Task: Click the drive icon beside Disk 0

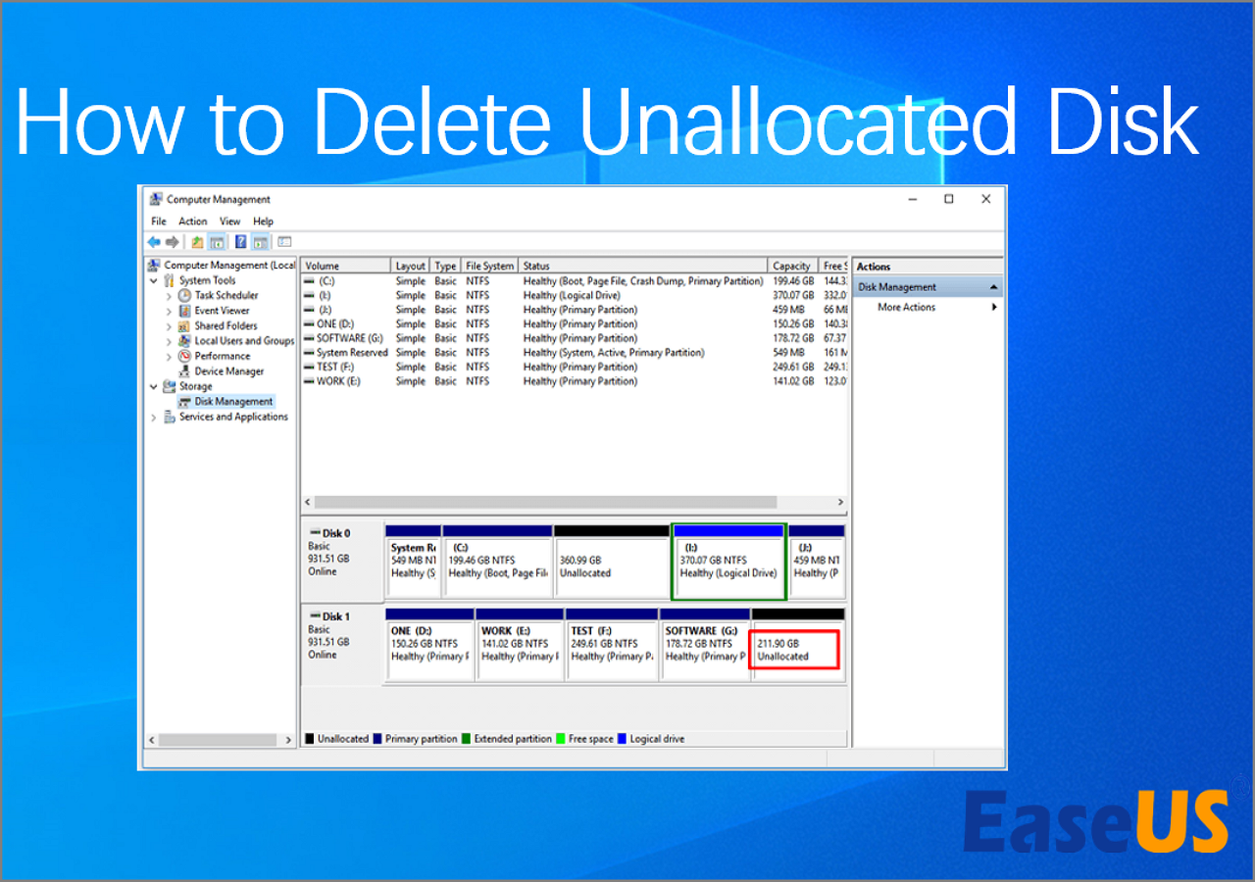Action: click(x=315, y=533)
